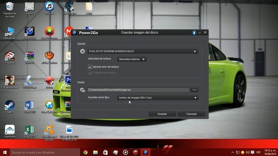278x156 pixels.
Task: Select the Avast Internet Security desktop shortcut
Action: pyautogui.click(x=49, y=133)
